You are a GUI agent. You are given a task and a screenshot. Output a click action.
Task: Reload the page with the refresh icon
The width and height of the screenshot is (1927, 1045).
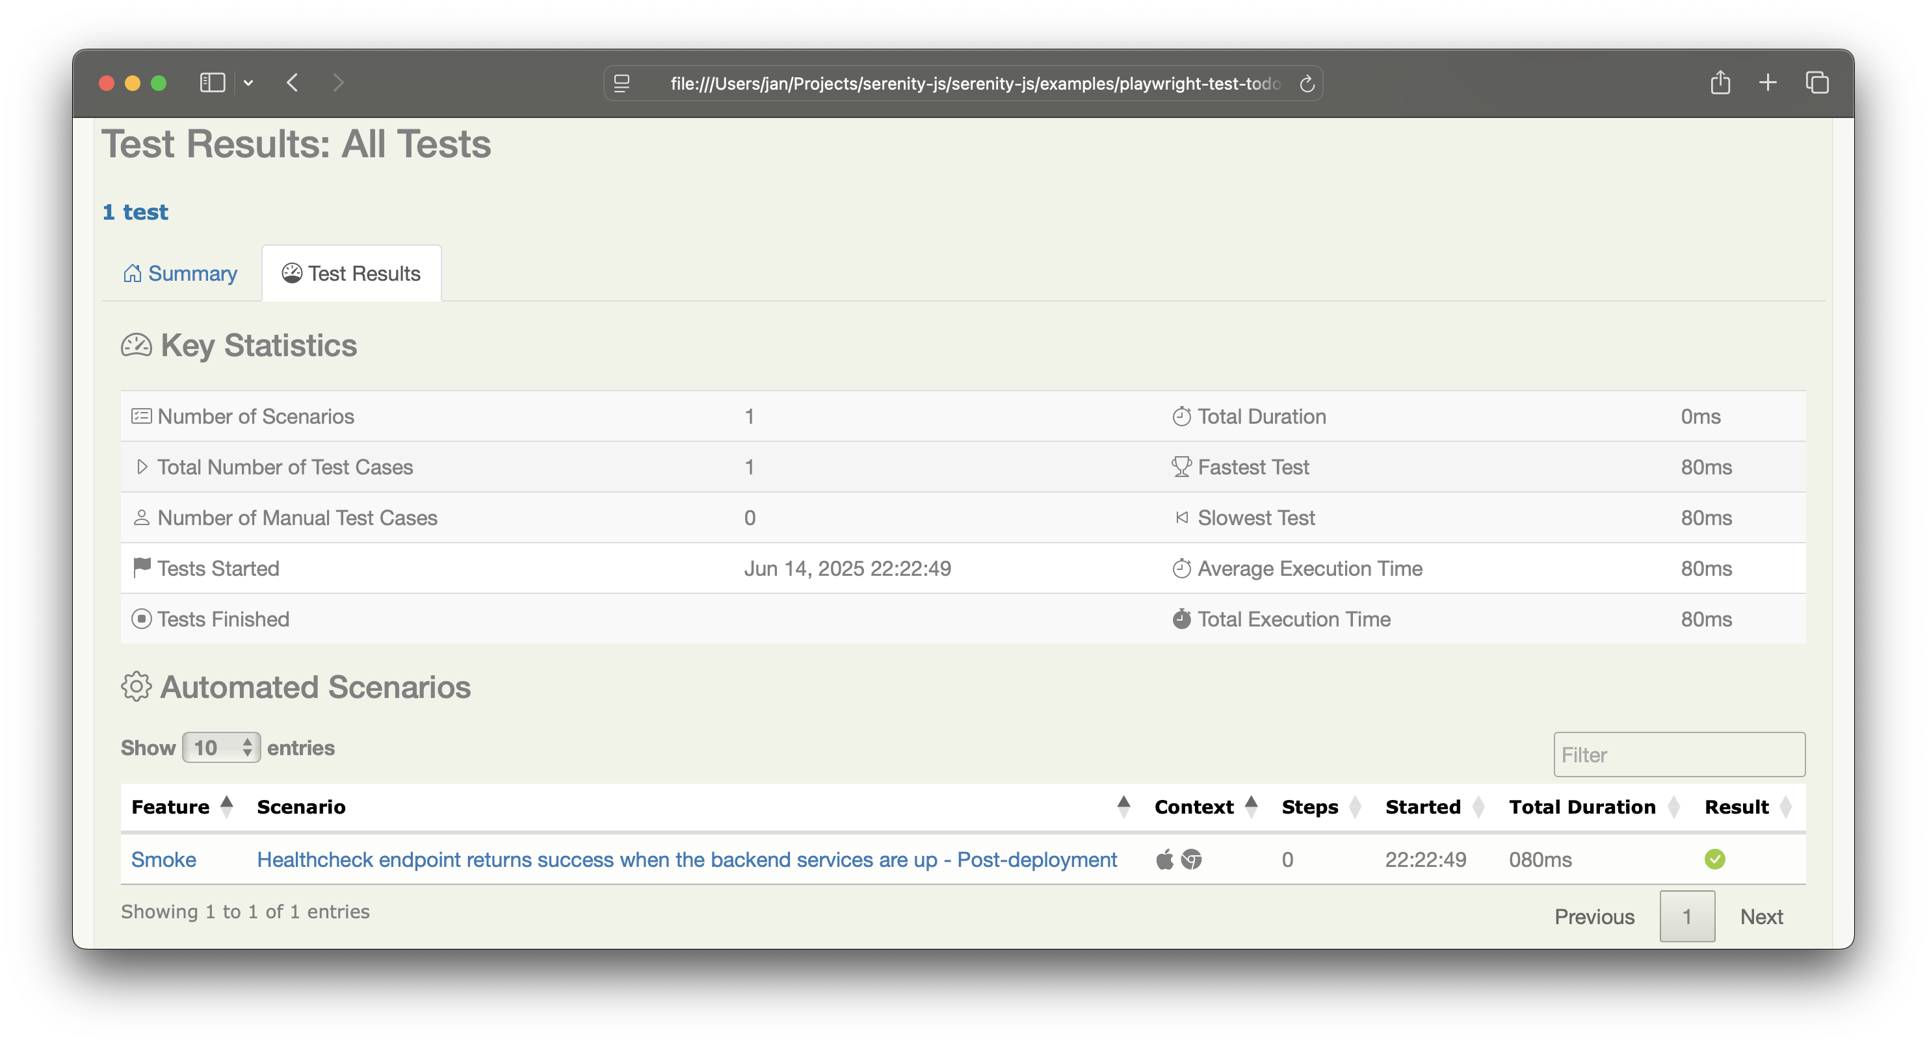[1306, 84]
